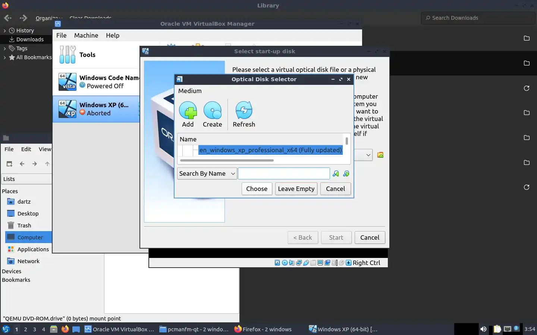Click the go up arrow in file manager
Screen dimensions: 537x335
[47, 164]
